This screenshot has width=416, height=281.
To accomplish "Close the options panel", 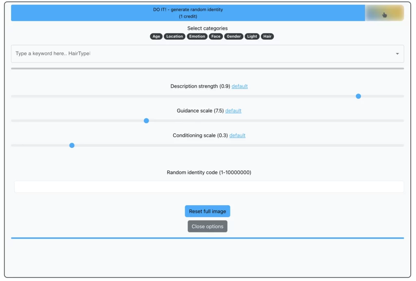I will pos(207,226).
